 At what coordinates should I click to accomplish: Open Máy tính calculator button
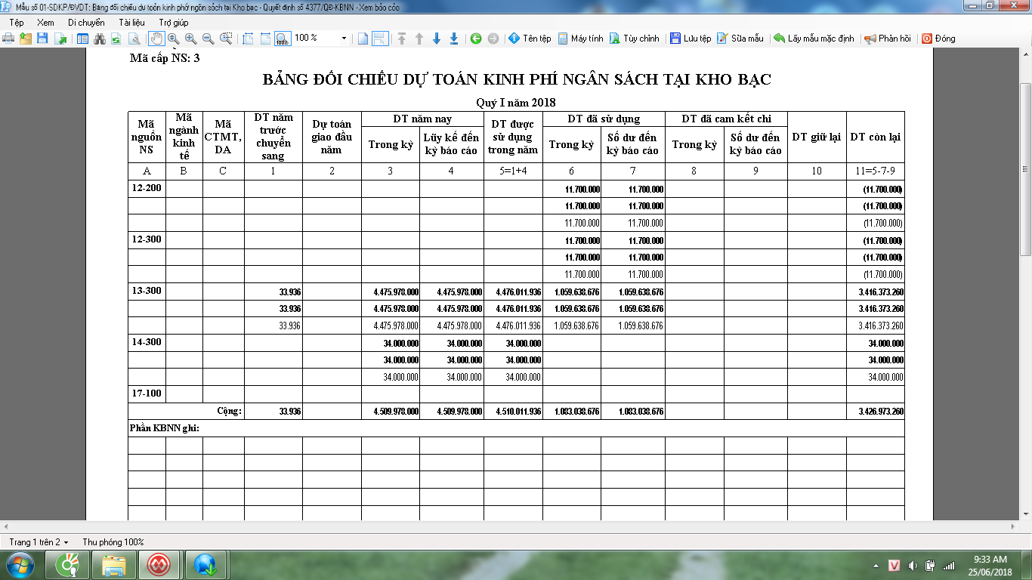[x=580, y=39]
